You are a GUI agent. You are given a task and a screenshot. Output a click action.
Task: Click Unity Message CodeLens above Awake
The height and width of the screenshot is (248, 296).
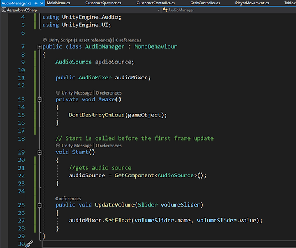click(77, 93)
